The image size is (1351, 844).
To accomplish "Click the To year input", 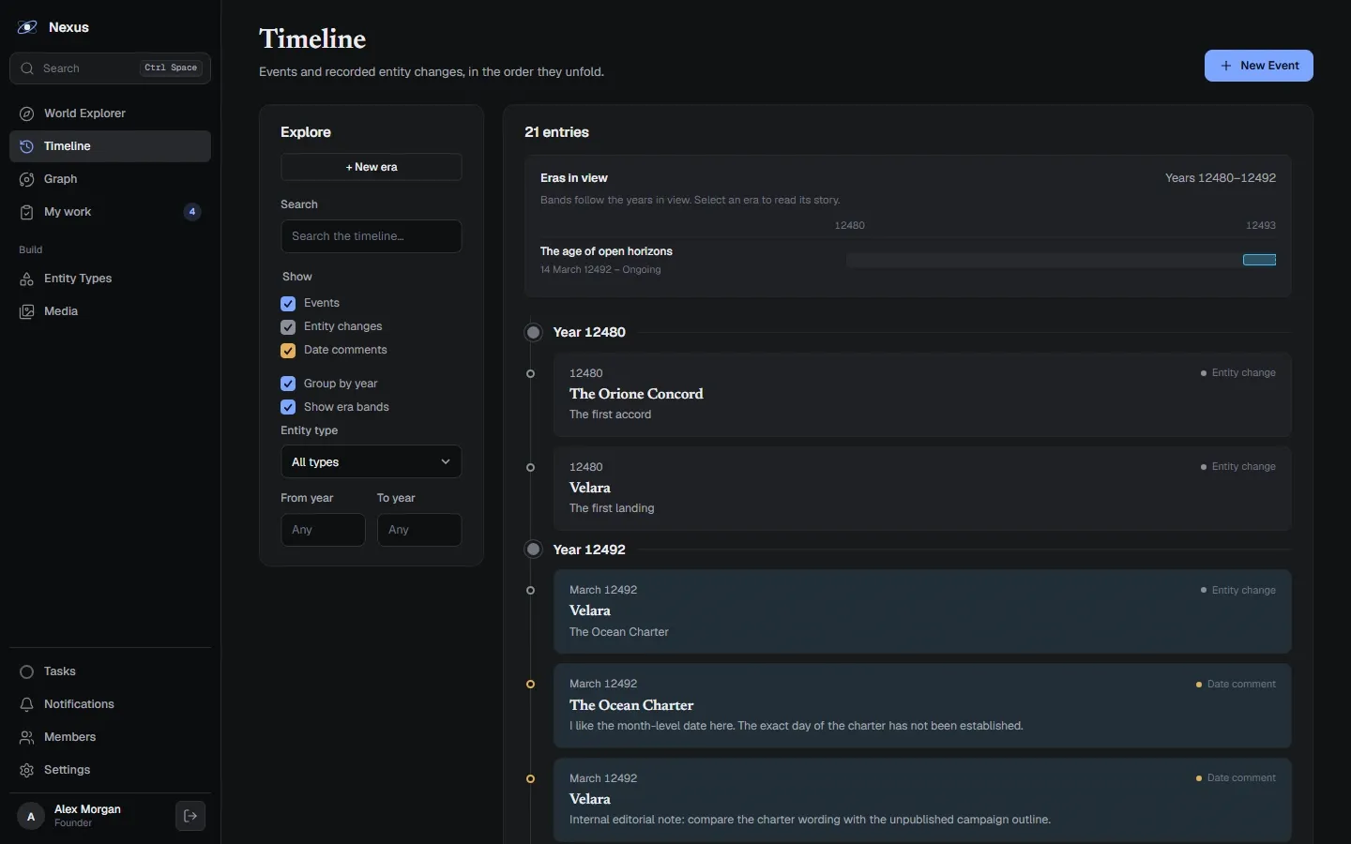I will click(419, 530).
